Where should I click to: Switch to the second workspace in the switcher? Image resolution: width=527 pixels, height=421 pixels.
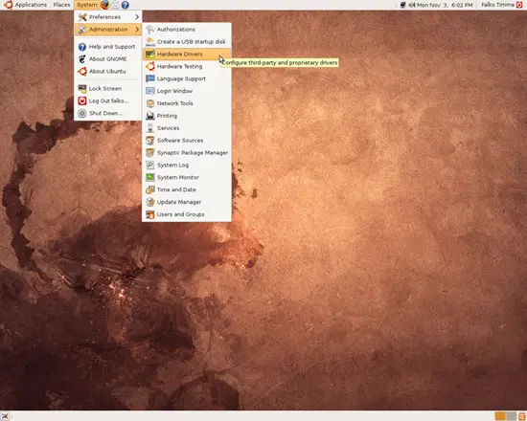(x=512, y=416)
